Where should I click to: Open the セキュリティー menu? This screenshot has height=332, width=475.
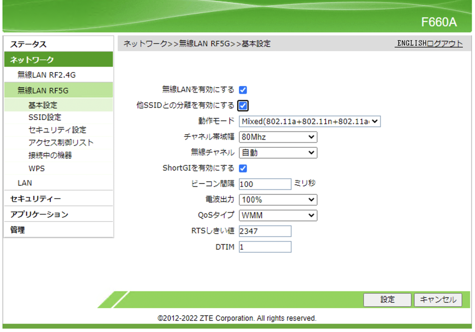pyautogui.click(x=58, y=199)
